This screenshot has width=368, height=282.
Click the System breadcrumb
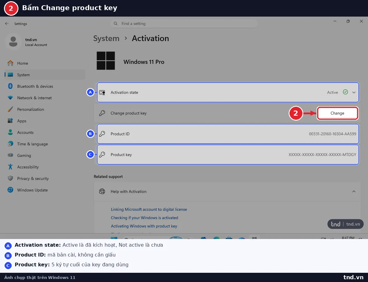coord(106,38)
